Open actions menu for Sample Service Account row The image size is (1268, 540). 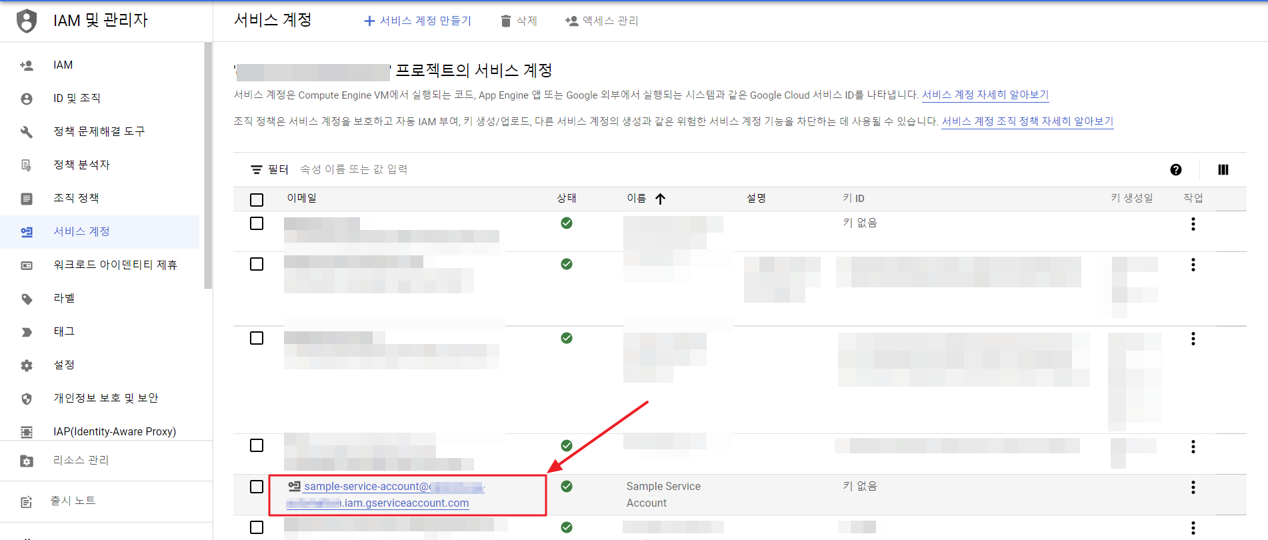point(1193,487)
